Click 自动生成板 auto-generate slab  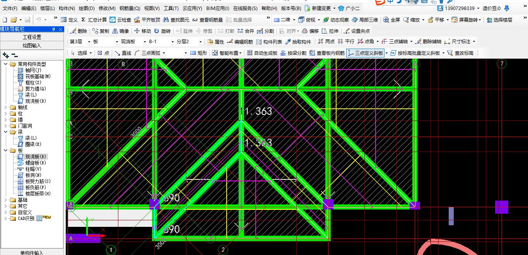262,53
